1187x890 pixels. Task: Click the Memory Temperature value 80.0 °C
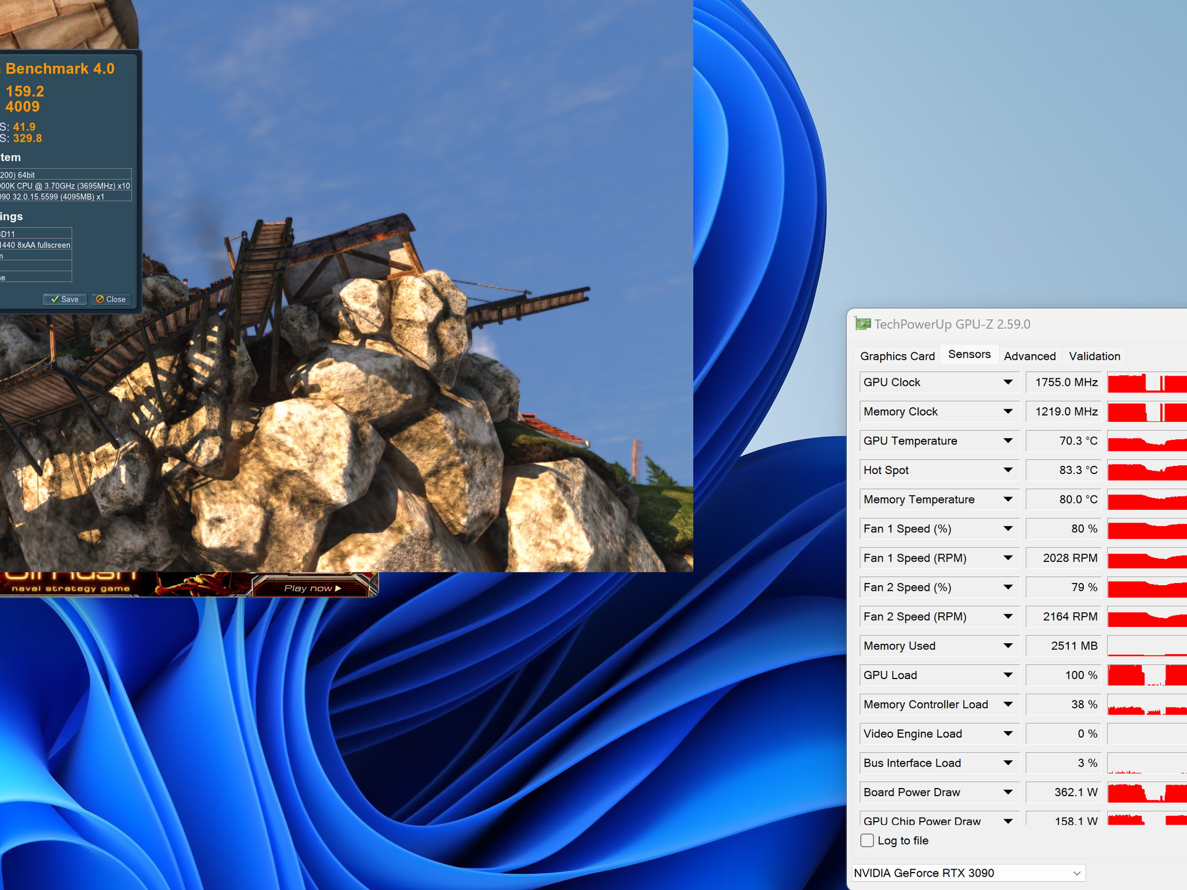[x=1064, y=499]
